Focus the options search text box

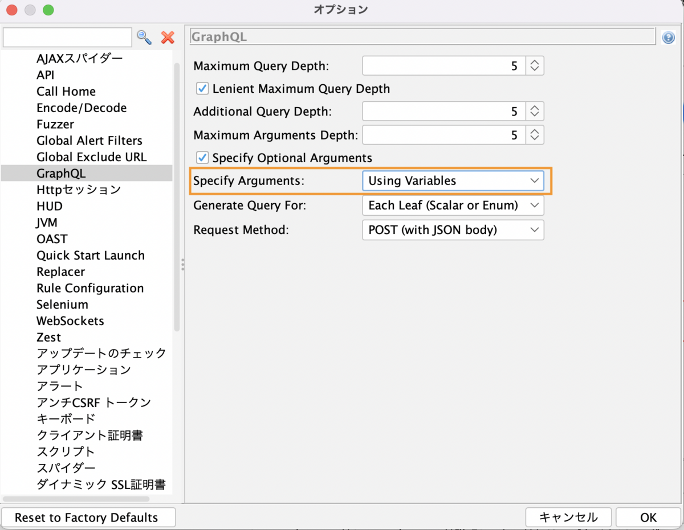coord(67,38)
